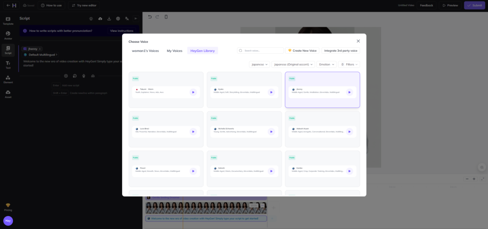Play Kaniko voice preview
This screenshot has width=488, height=229.
pos(349,171)
